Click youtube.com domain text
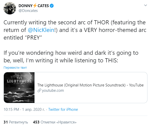This screenshot has height=127, width=151. pos(53,90)
